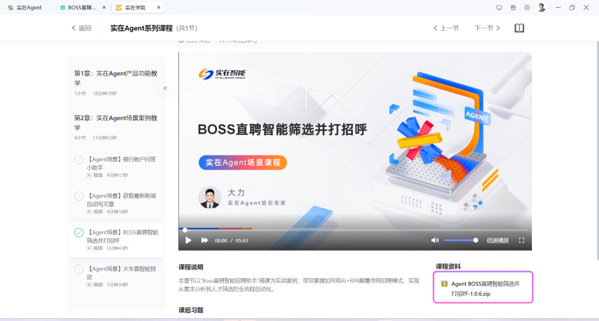Click the 05:43 video duration text
Viewport: 599px width, 321px height.
pos(241,241)
